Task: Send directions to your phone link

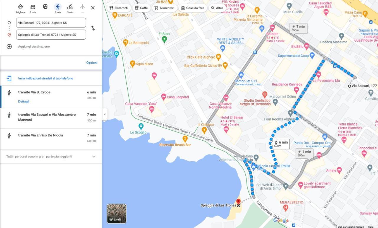Action: pyautogui.click(x=45, y=78)
